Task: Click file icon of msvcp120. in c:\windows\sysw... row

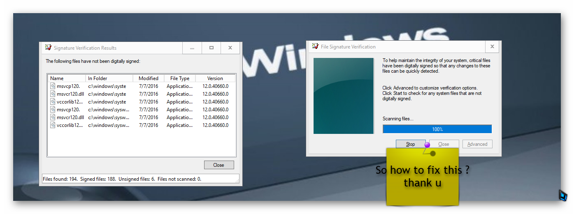Action: [52, 109]
